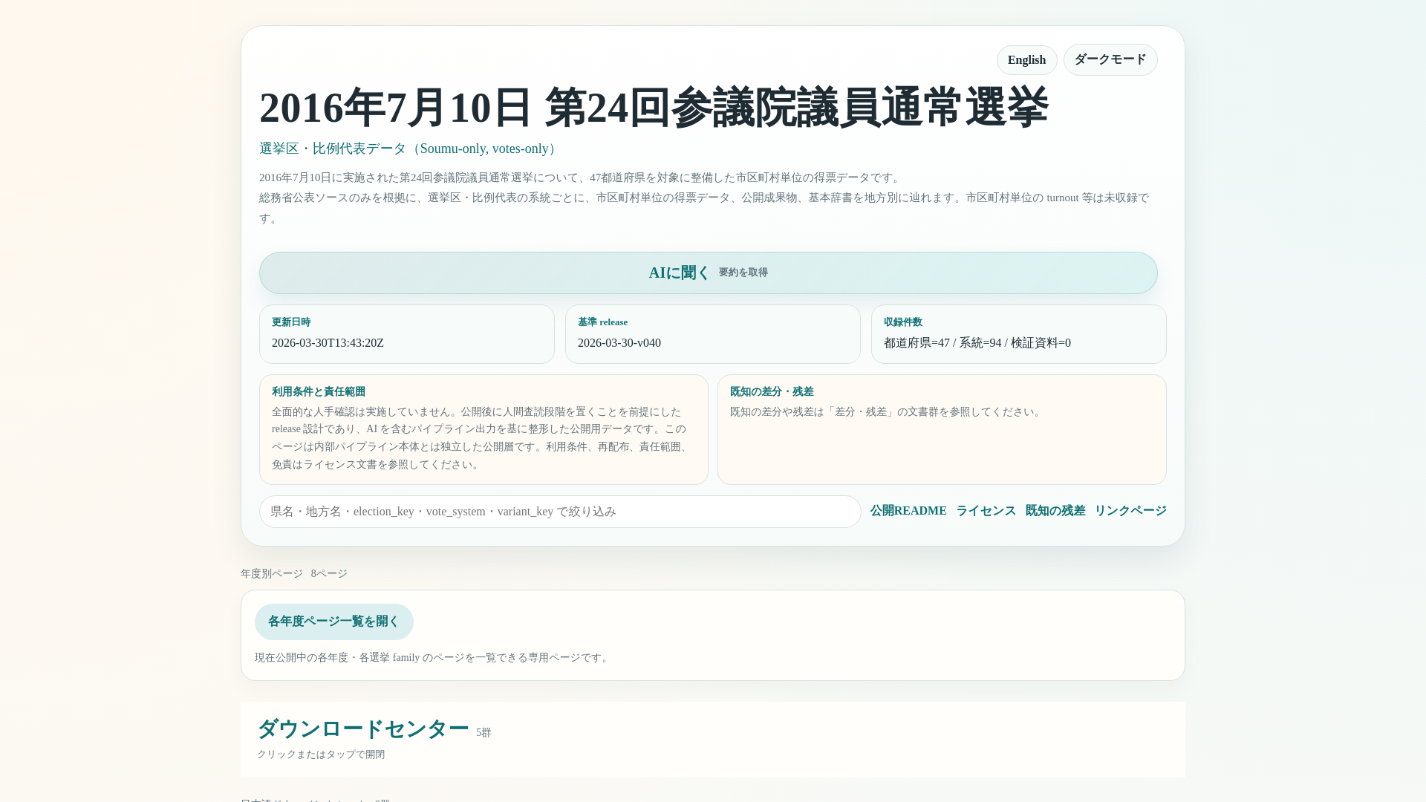Toggle ダークモード dark mode
This screenshot has width=1426, height=802.
1110,60
